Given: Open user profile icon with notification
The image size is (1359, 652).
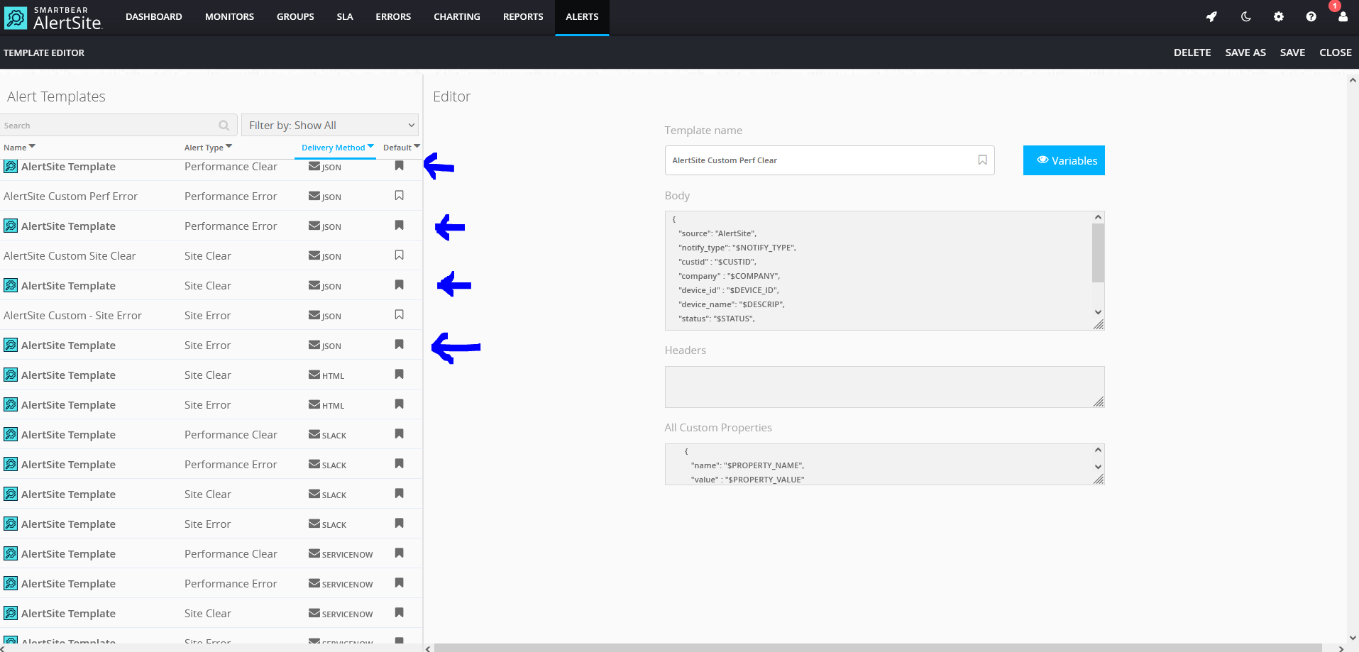Looking at the screenshot, I should pyautogui.click(x=1342, y=16).
